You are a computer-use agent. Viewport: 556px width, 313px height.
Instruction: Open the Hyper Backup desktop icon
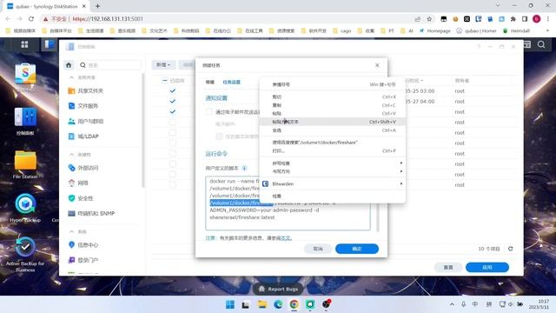pos(25,208)
